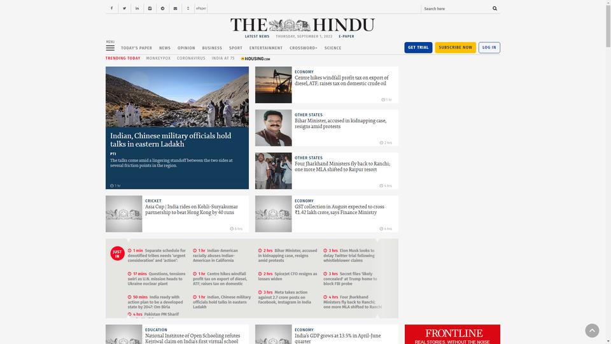Open the Ladakh mountains lead story image
611x344 pixels.
[x=177, y=97]
